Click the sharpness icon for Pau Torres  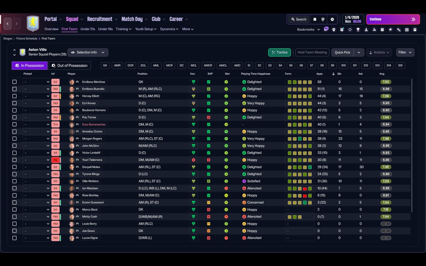(209, 117)
